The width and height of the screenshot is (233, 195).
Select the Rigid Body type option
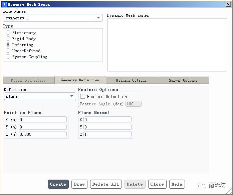coord(8,39)
